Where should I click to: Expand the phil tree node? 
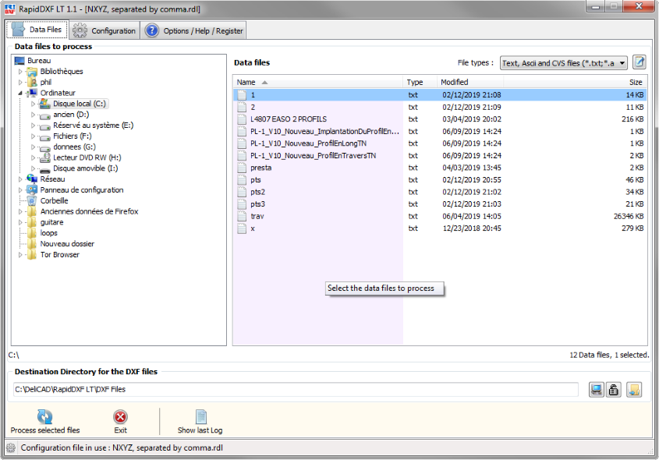click(20, 83)
